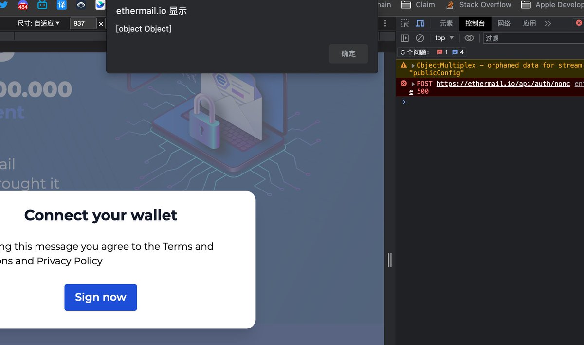Click the Sign now button
This screenshot has width=584, height=345.
[x=101, y=297]
